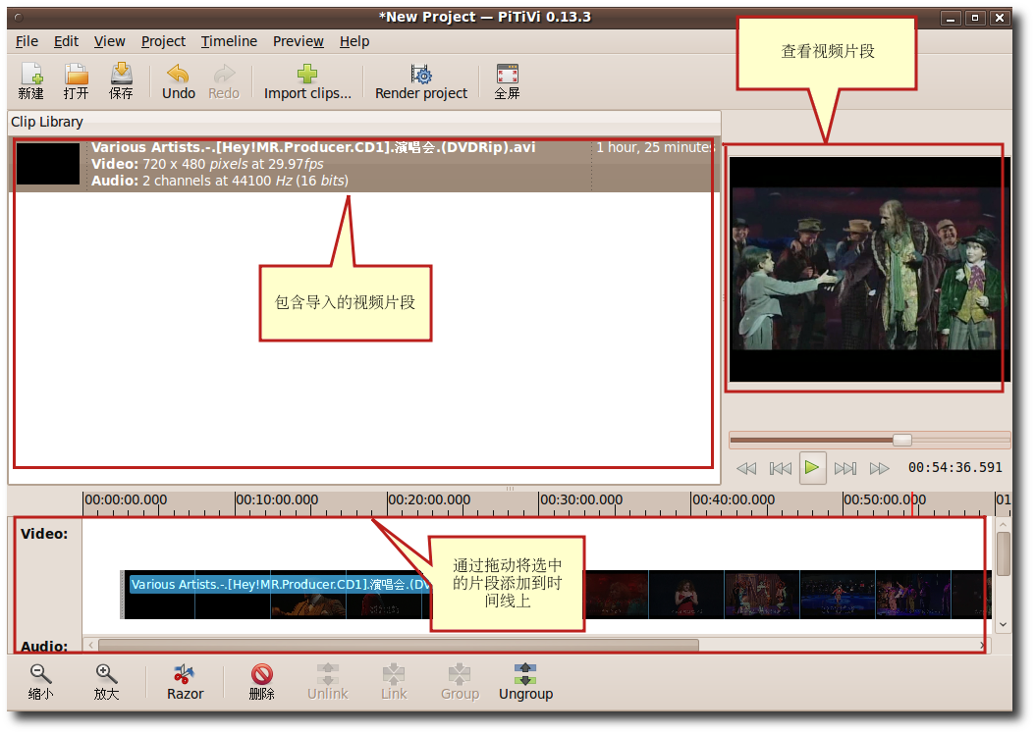Click the horizontal scrollbar right arrow

coord(982,645)
